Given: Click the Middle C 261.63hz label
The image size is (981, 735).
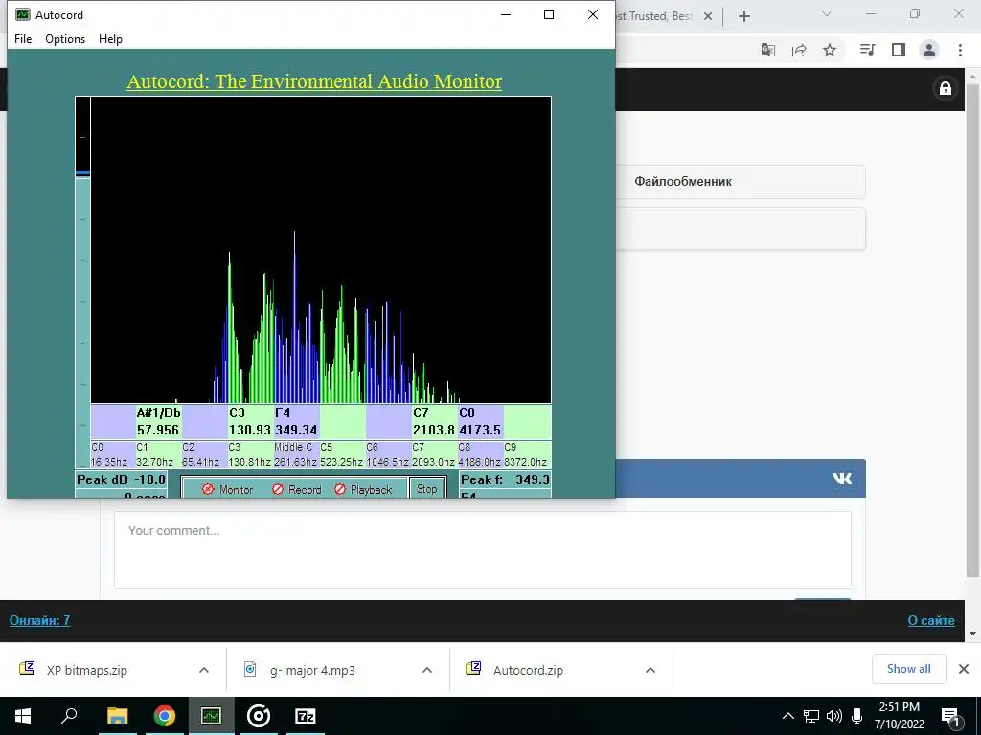Looking at the screenshot, I should pyautogui.click(x=297, y=455).
